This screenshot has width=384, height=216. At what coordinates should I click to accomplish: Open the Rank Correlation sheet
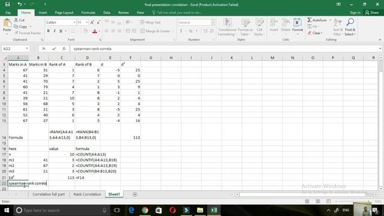coord(87,194)
